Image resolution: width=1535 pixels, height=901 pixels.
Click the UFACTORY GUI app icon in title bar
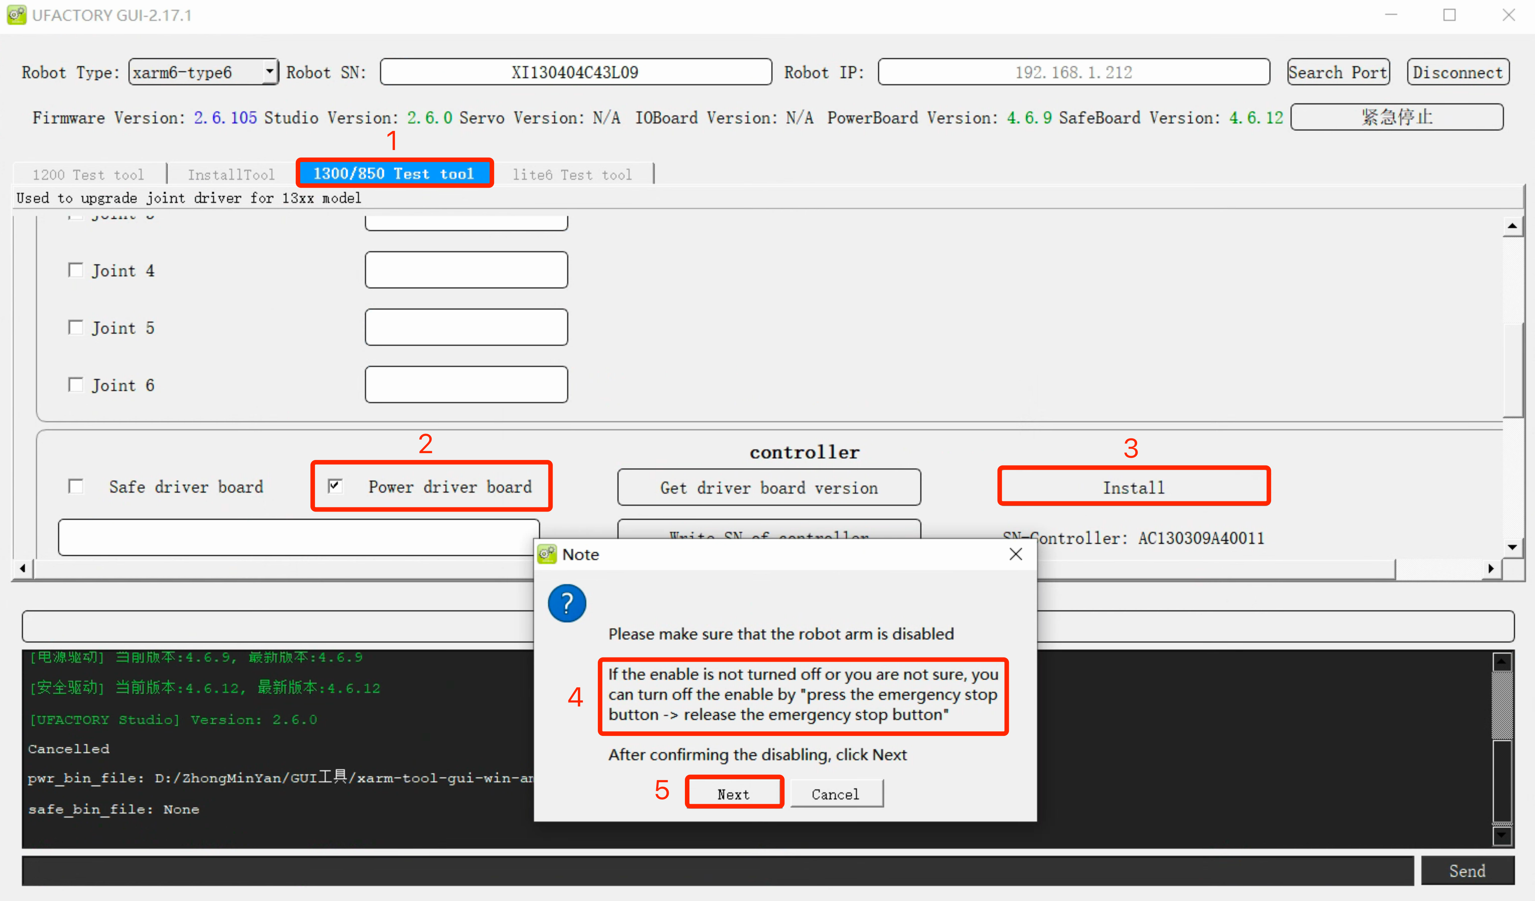coord(17,15)
